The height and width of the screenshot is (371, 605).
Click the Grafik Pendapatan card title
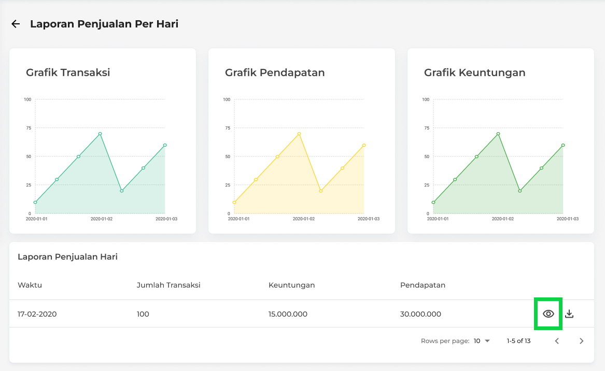point(275,73)
